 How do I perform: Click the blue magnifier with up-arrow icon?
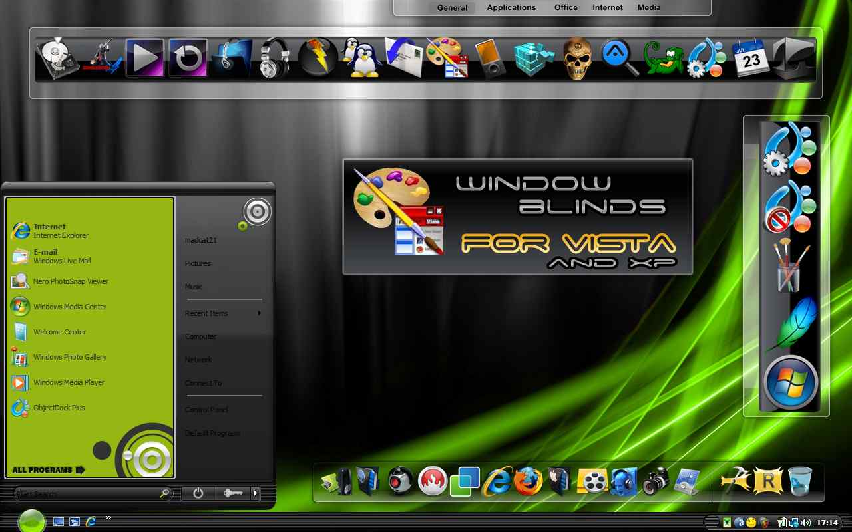pos(620,58)
